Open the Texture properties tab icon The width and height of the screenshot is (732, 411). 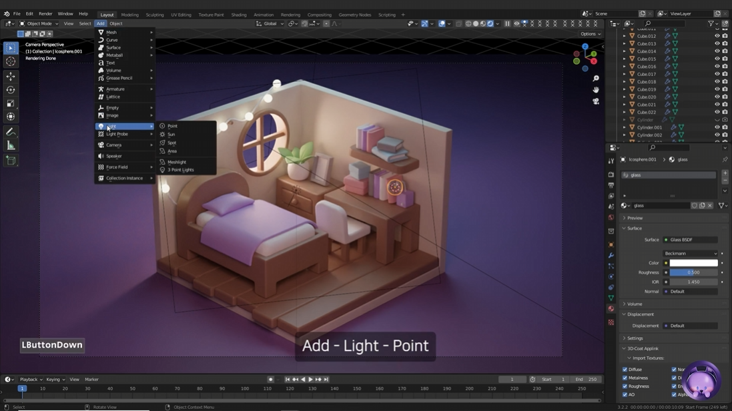tap(611, 322)
